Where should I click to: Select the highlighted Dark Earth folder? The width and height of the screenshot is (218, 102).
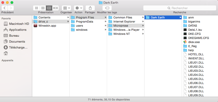point(163,17)
